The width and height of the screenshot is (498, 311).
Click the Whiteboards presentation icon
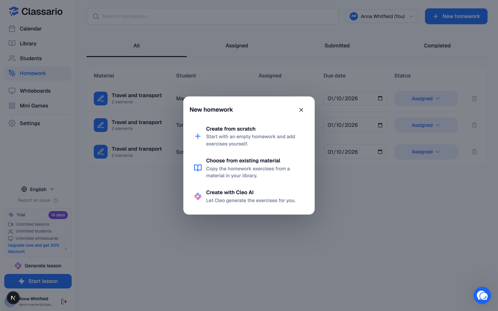pyautogui.click(x=12, y=91)
